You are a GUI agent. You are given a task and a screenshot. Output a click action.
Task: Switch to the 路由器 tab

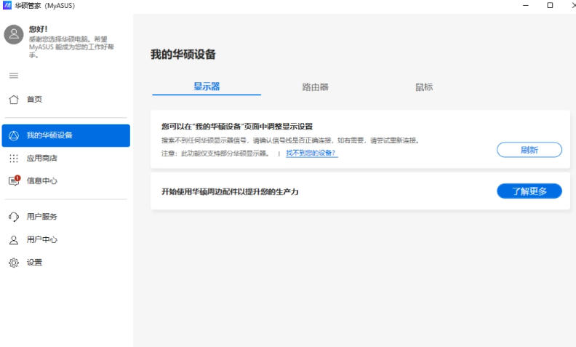(315, 87)
